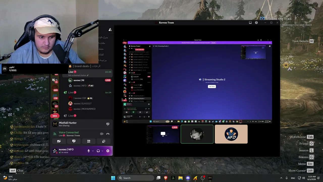Jump to NEW unread servers pill
This screenshot has width=323, height=182.
click(x=55, y=116)
